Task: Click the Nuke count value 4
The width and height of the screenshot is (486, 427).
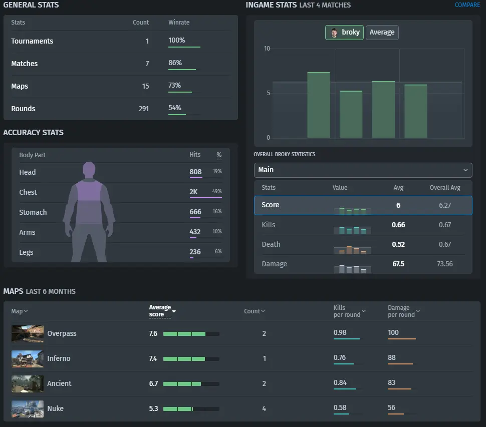Action: tap(264, 409)
